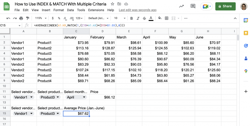Open the font size 10 dropdown

click(x=120, y=18)
